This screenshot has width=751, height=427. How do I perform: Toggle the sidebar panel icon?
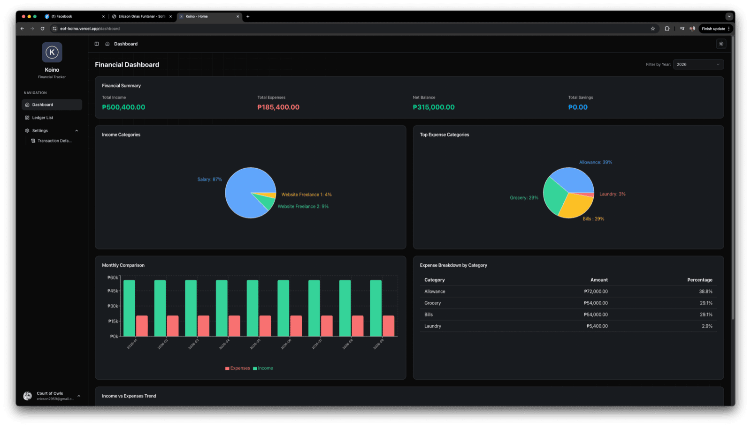tap(97, 44)
